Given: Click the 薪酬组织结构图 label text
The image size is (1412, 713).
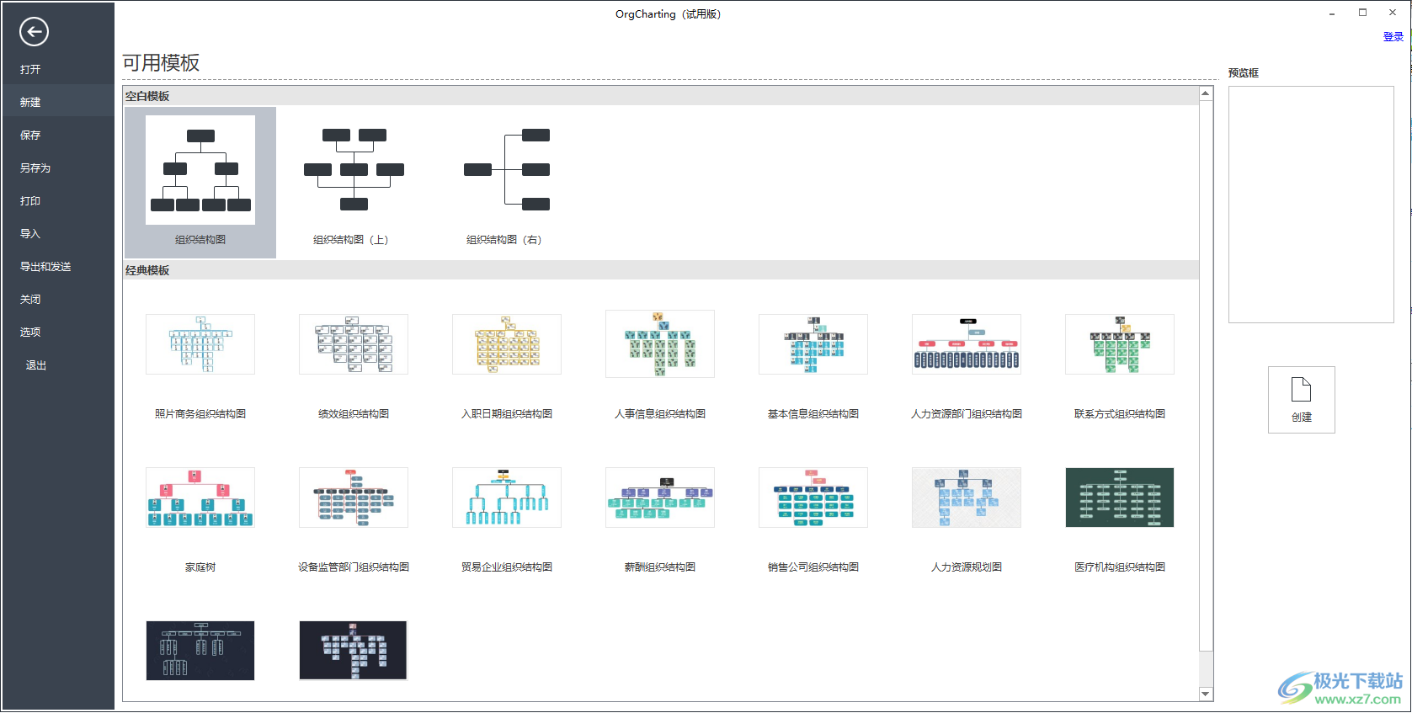Looking at the screenshot, I should click(x=660, y=567).
